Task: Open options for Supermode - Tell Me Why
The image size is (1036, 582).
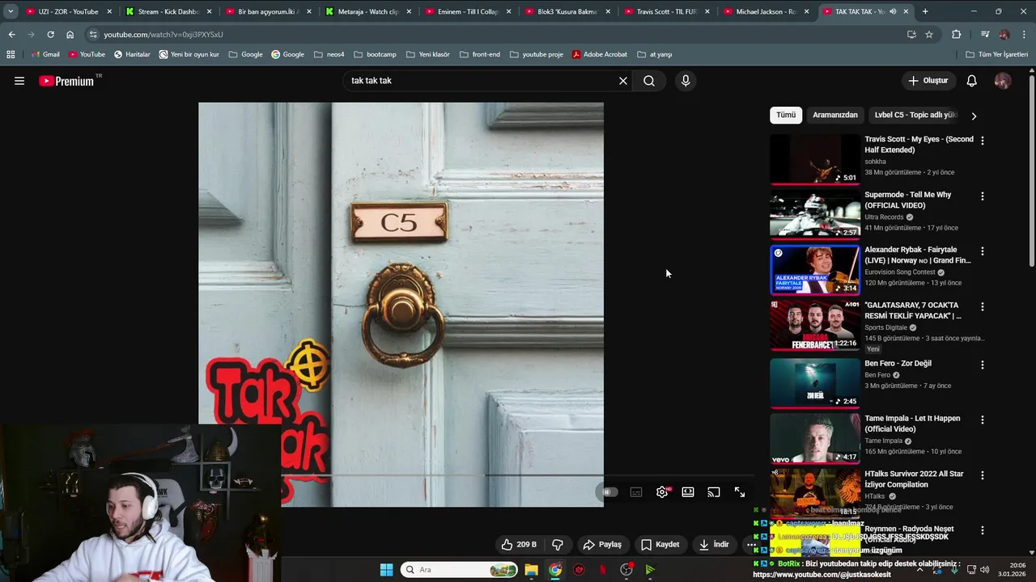Action: click(983, 196)
